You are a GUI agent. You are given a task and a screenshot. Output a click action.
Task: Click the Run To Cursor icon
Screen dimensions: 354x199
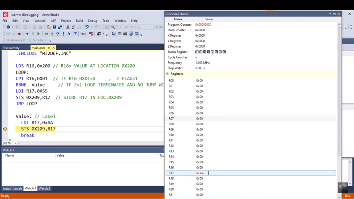pyautogui.click(x=69, y=34)
